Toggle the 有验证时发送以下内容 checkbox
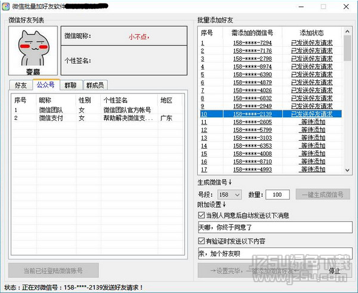358x293 pixels. tap(201, 241)
